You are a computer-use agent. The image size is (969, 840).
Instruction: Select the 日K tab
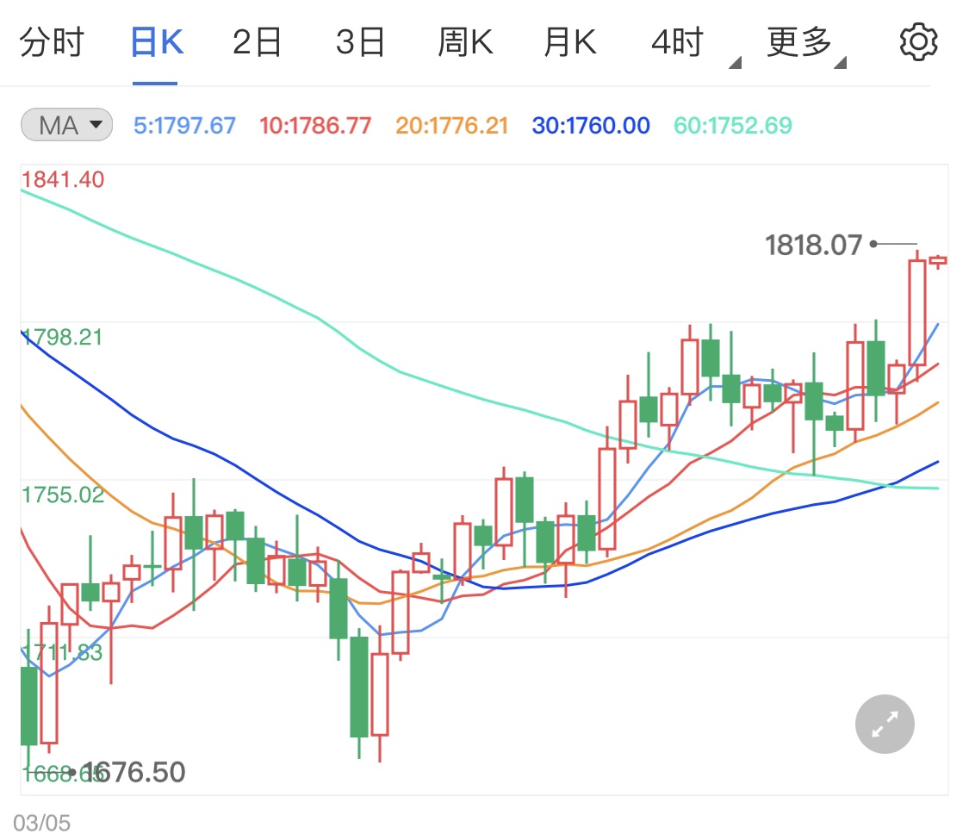click(x=157, y=43)
